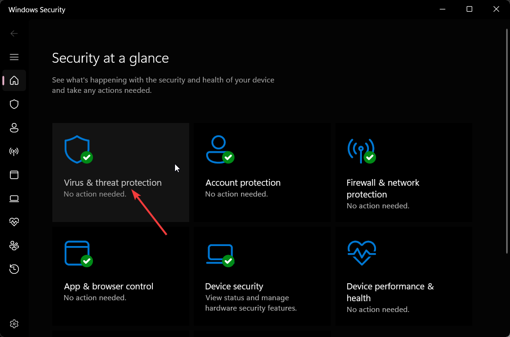The height and width of the screenshot is (337, 510).
Task: Open Device performance heart sidebar icon
Action: point(14,222)
